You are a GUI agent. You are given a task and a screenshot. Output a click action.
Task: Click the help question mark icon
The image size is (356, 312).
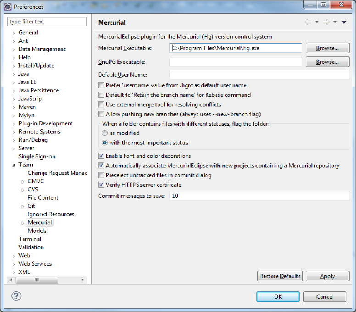pos(16,296)
